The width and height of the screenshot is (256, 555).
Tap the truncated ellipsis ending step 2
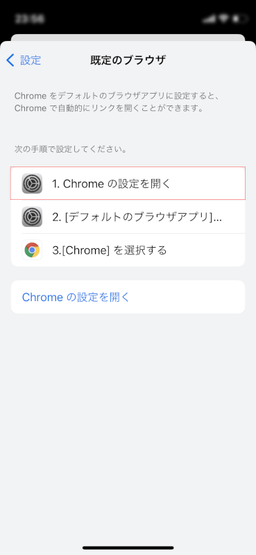coord(218,219)
